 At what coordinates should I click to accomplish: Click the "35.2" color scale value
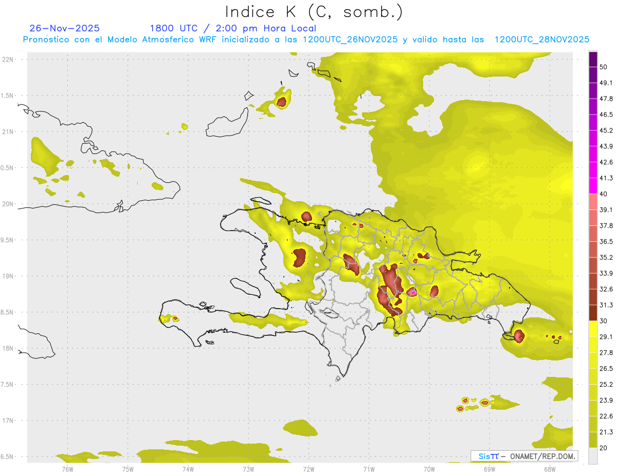click(606, 257)
